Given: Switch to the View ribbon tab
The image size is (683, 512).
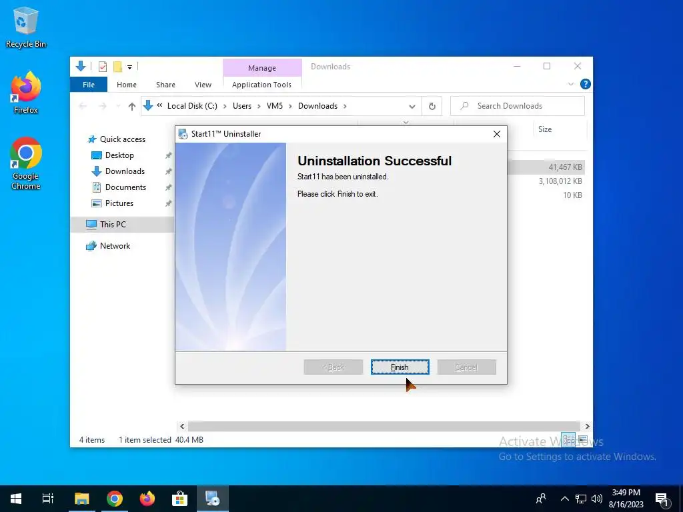Looking at the screenshot, I should pos(203,85).
